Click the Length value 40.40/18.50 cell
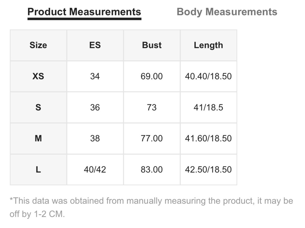 tap(208, 76)
